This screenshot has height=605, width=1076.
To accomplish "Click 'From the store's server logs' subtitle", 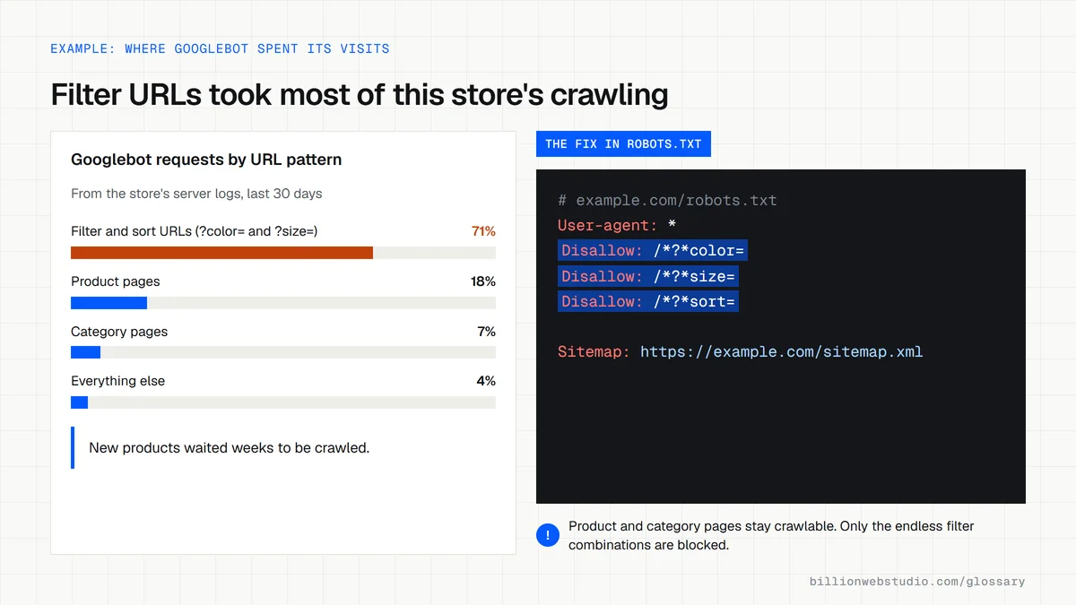I will [196, 194].
